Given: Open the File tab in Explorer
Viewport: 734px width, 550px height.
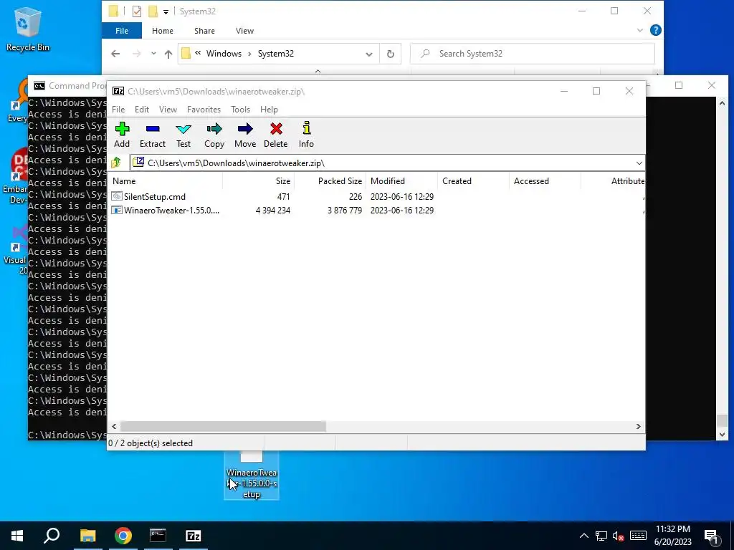Looking at the screenshot, I should (x=122, y=31).
